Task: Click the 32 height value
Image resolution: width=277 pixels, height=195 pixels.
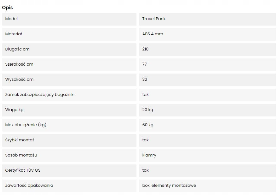Action: click(145, 80)
